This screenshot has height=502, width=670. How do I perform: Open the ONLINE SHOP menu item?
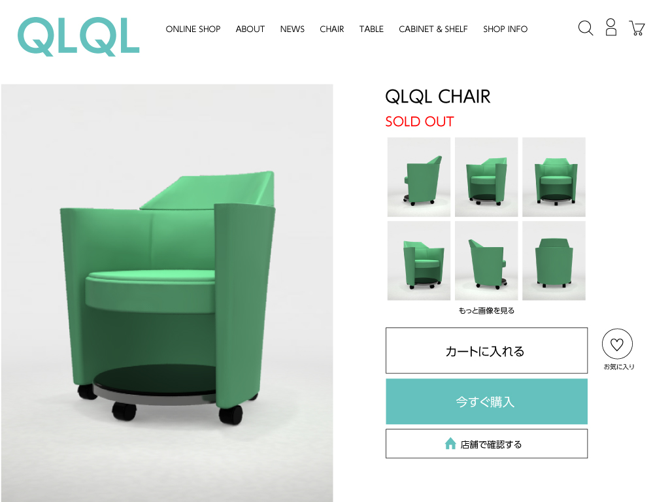[x=193, y=29]
